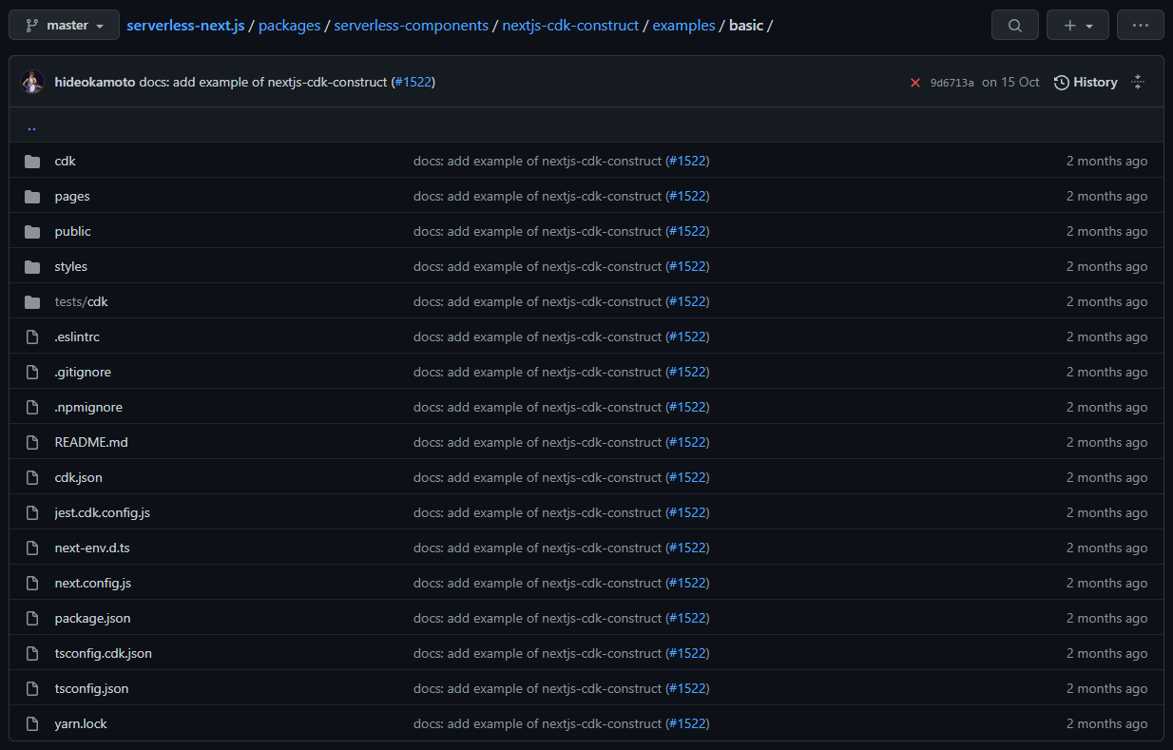Image resolution: width=1173 pixels, height=750 pixels.
Task: Open the tsconfig.cdk.json file
Action: tap(104, 653)
